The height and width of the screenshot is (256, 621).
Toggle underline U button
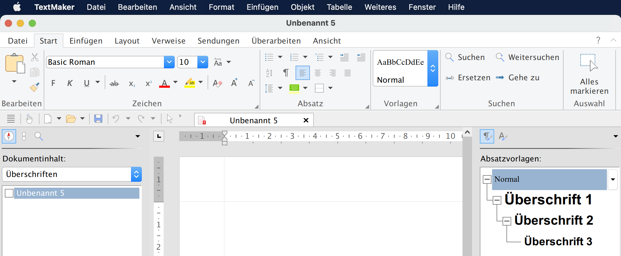(87, 83)
